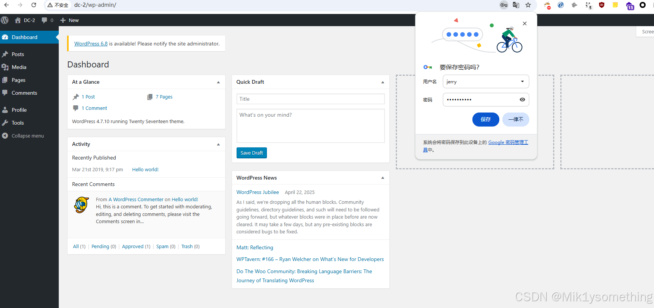This screenshot has height=308, width=654.
Task: Open Profile in the sidebar
Action: [x=29, y=110]
